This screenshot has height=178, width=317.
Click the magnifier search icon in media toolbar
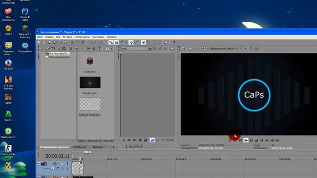click(64, 48)
